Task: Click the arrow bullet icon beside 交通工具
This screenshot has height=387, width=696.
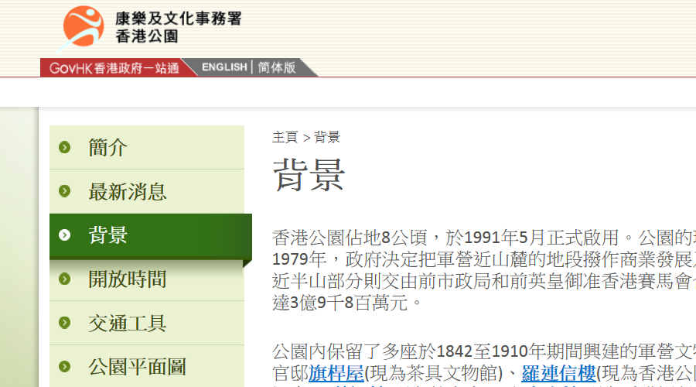Action: click(x=65, y=323)
